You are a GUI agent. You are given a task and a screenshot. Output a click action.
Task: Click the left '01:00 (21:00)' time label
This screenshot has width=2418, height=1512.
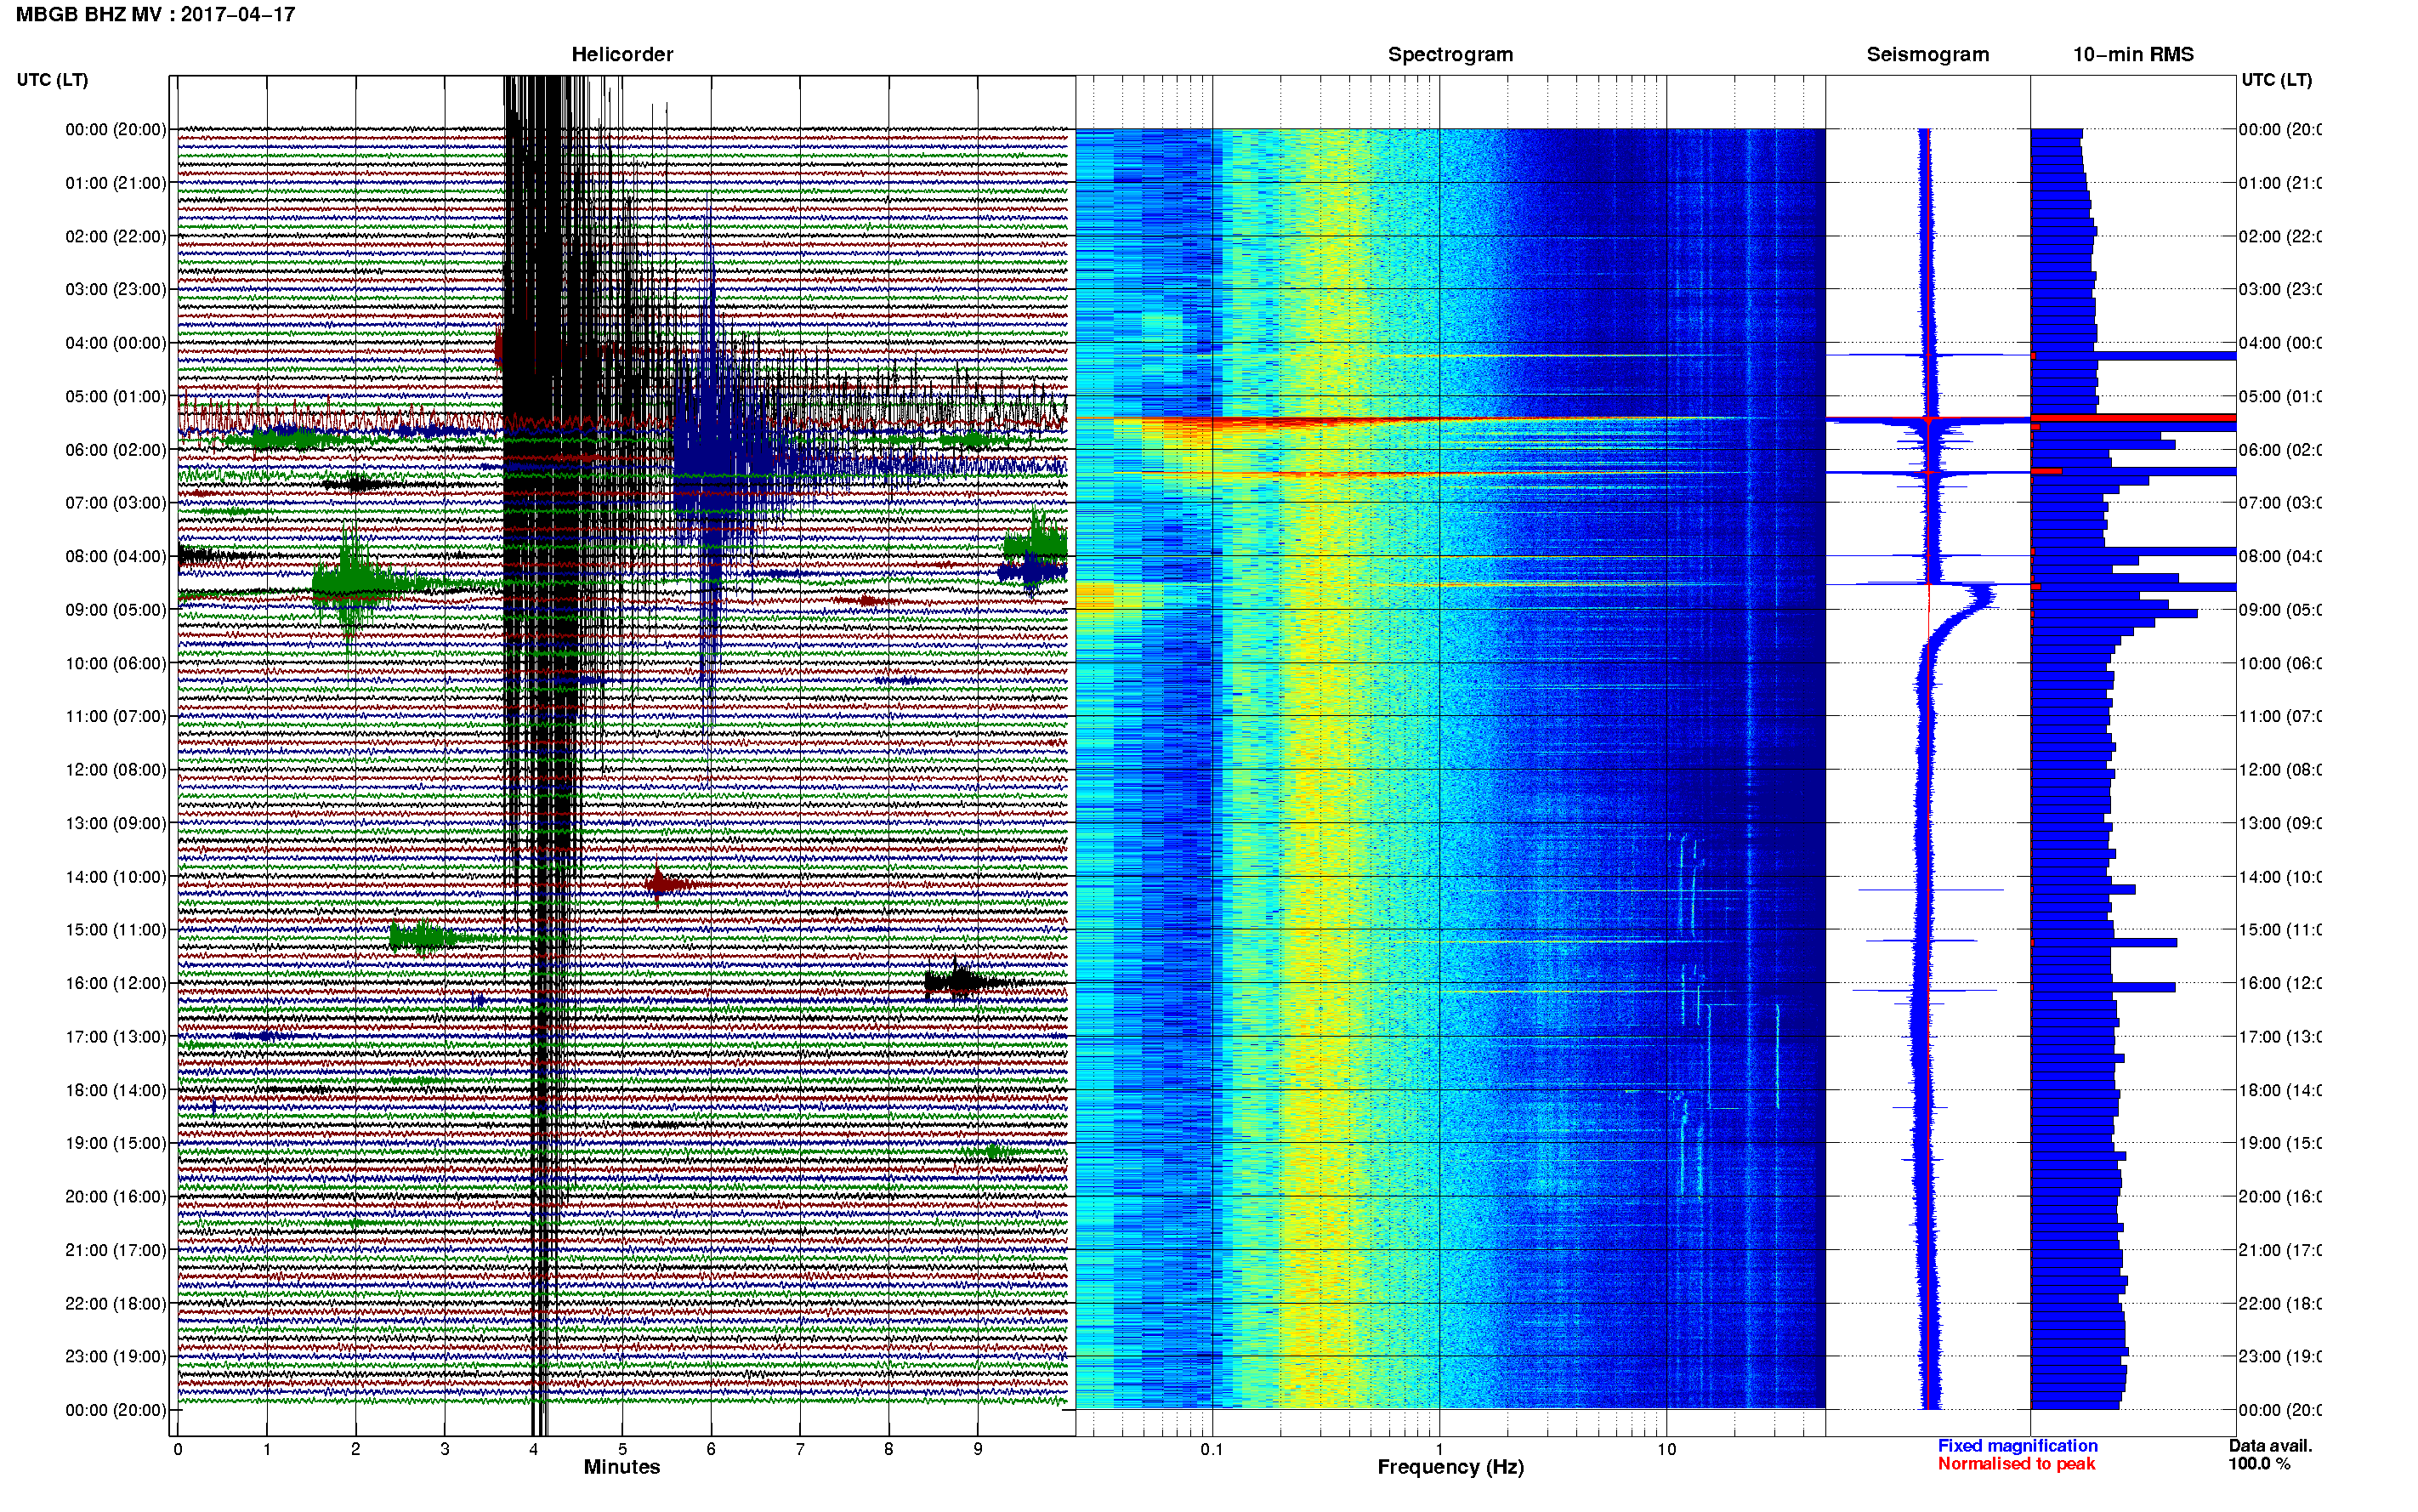[116, 183]
